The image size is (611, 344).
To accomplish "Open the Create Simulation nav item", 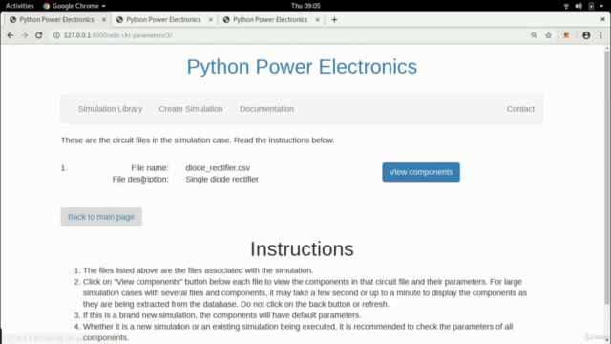I will tap(191, 109).
